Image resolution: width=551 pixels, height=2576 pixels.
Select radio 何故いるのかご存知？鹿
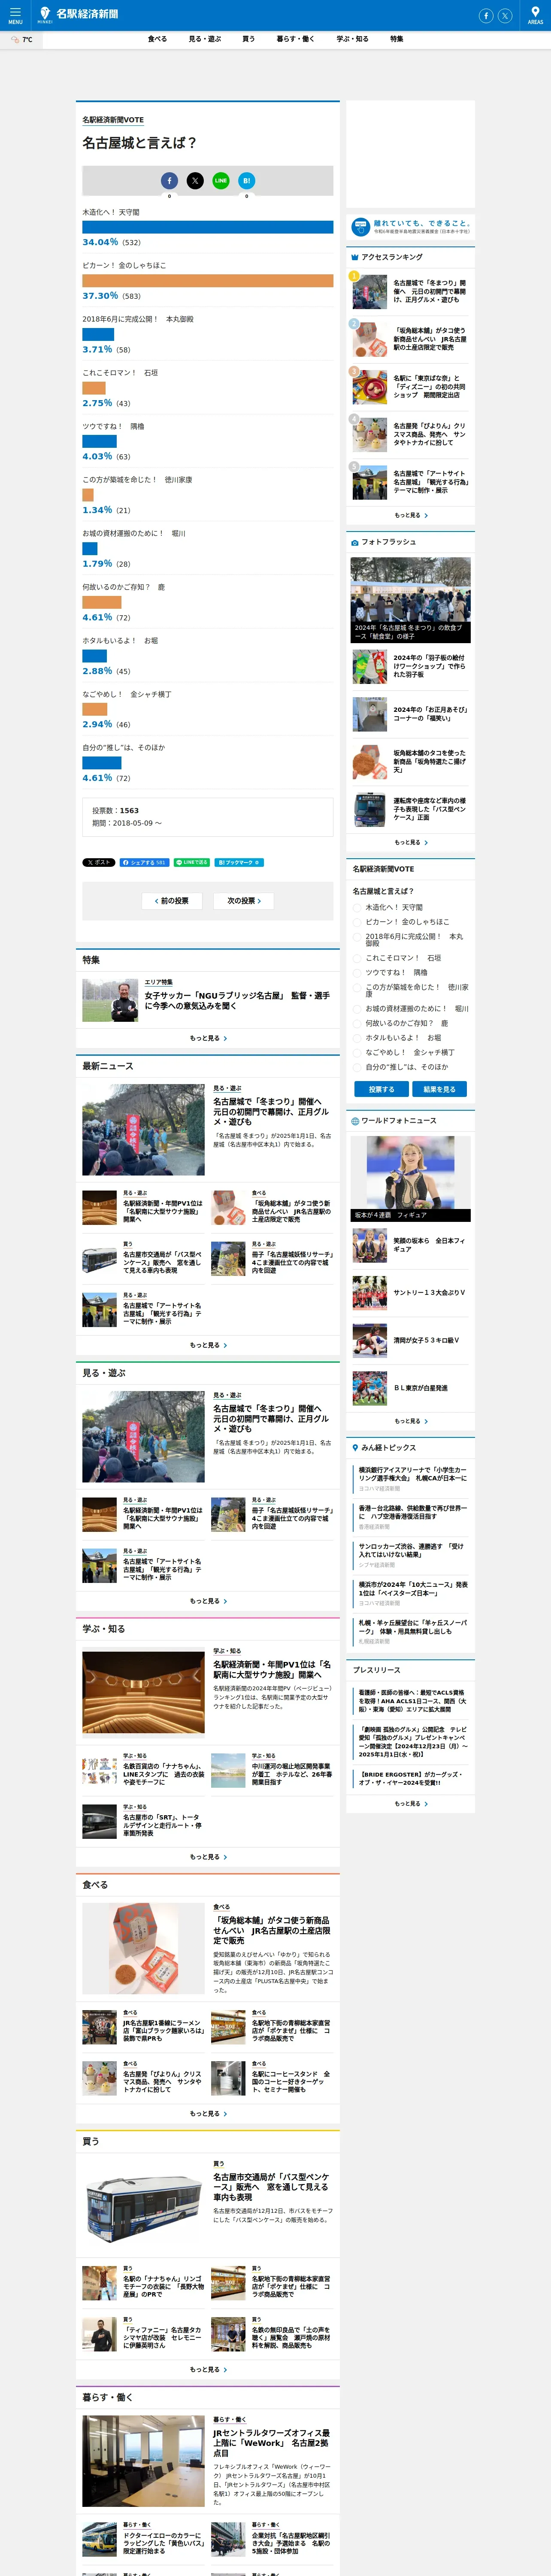(357, 1023)
